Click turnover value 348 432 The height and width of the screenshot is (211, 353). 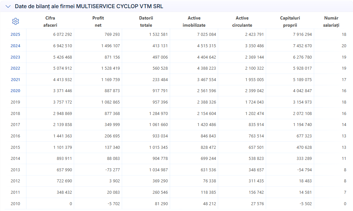pos(64,192)
